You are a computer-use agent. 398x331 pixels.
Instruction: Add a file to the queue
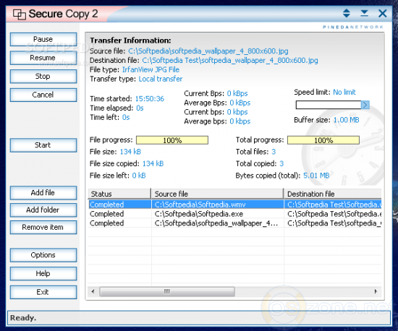[x=43, y=193]
